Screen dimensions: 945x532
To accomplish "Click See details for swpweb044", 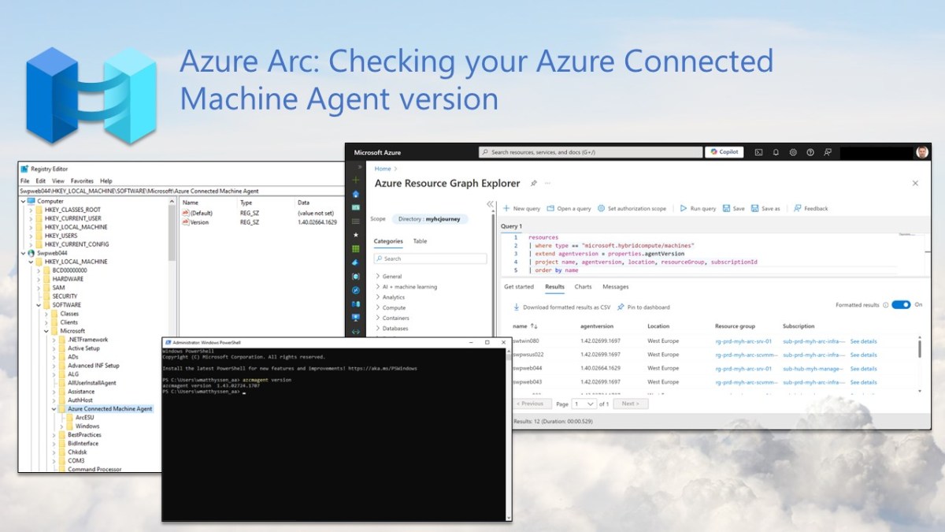I will (862, 368).
